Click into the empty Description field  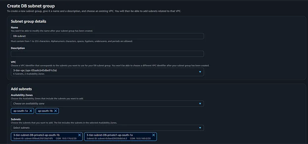[107, 54]
